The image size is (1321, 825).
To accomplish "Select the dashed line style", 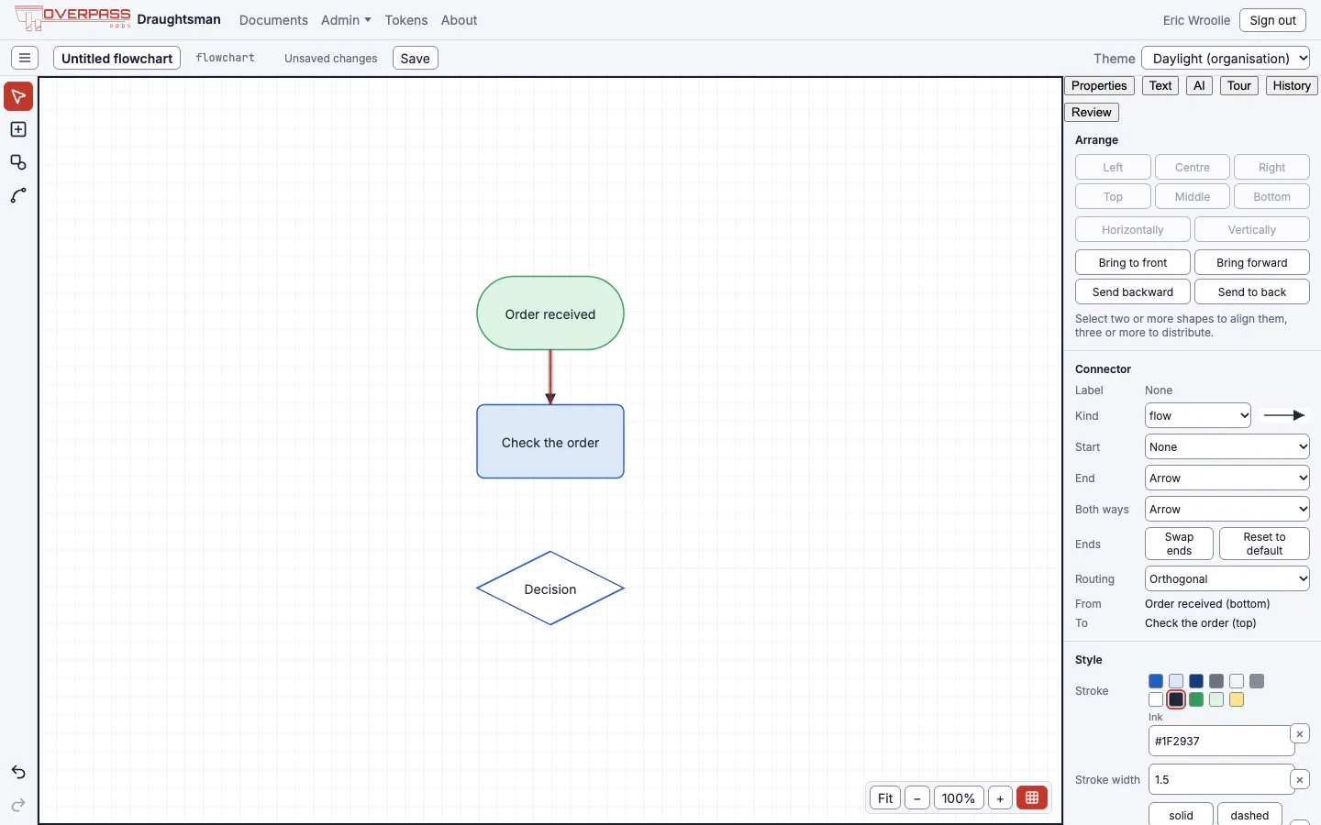I will (x=1249, y=815).
